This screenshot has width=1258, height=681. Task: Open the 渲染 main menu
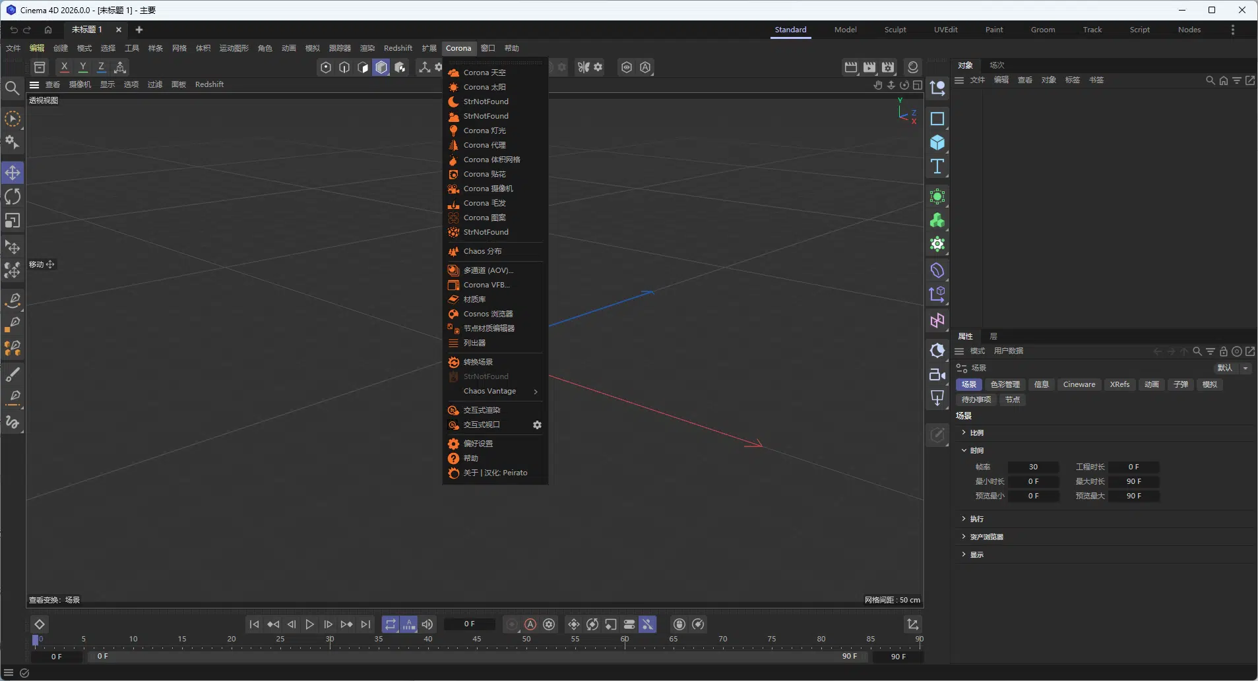pyautogui.click(x=367, y=48)
